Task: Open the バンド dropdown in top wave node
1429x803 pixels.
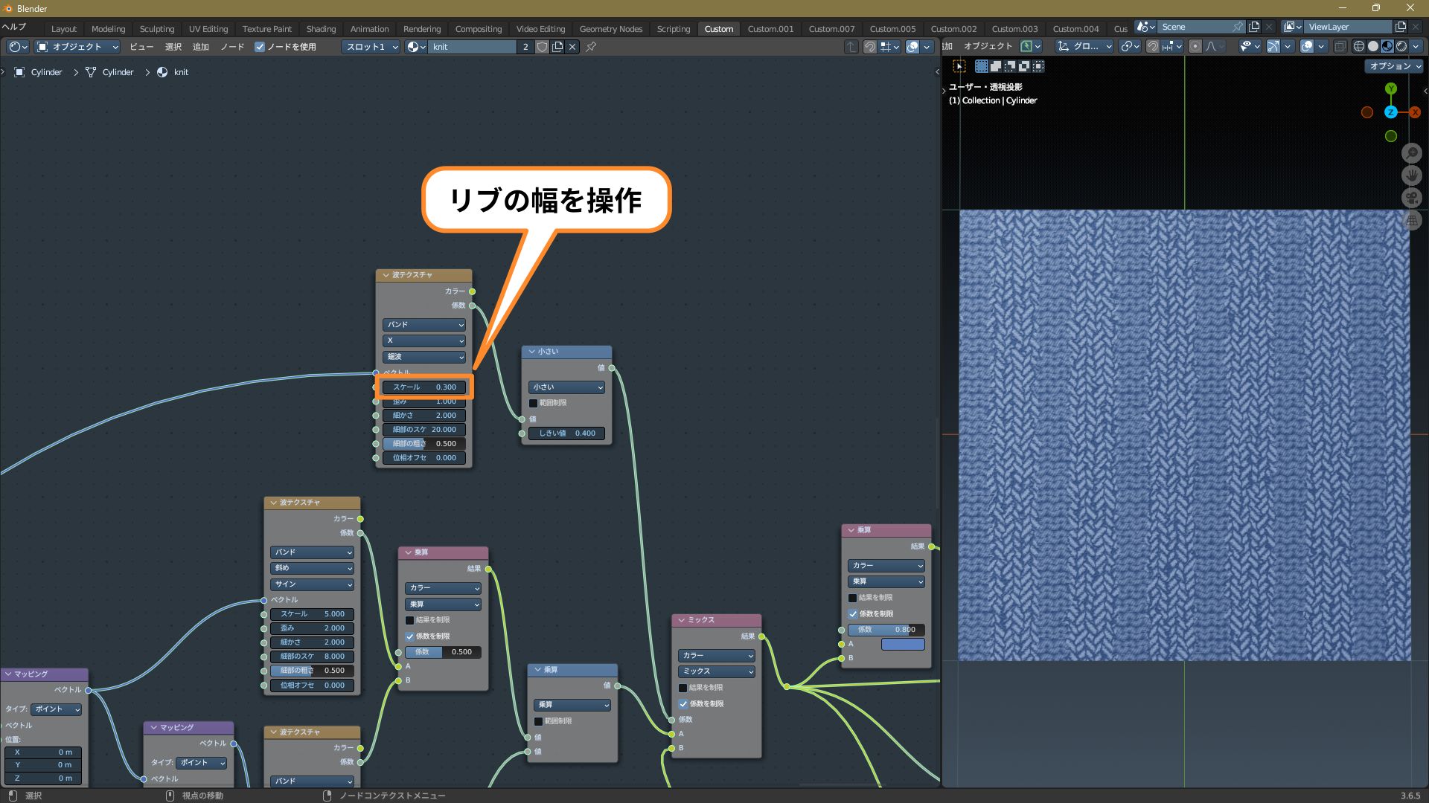Action: point(424,325)
